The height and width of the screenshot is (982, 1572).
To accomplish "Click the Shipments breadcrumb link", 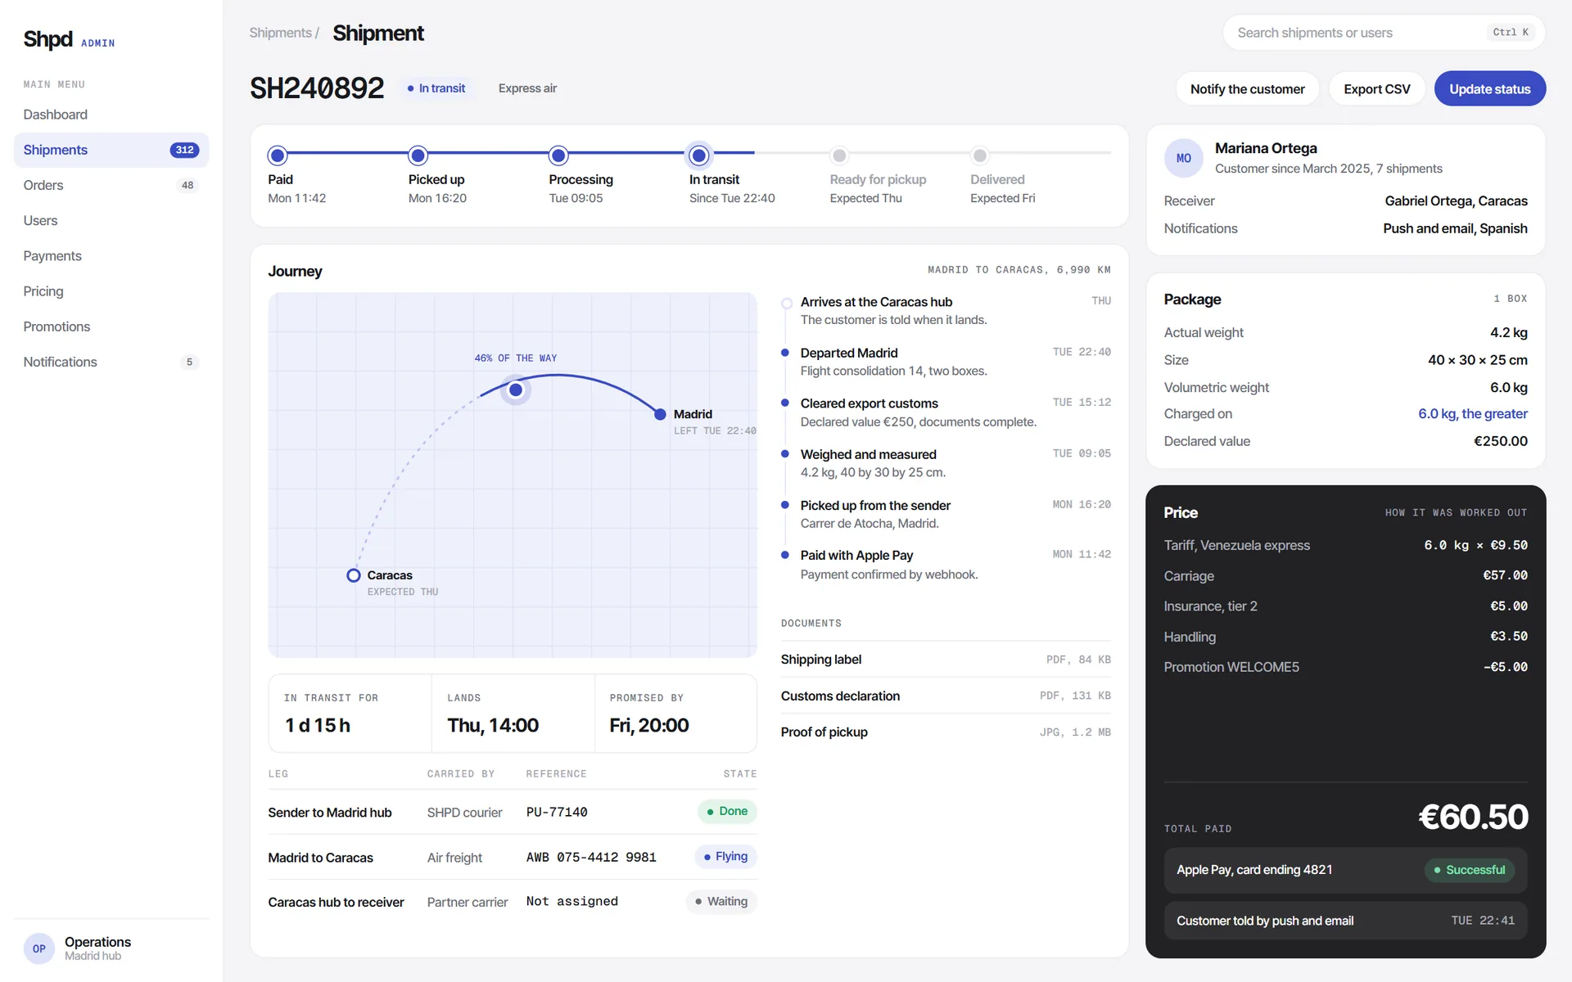I will 280,33.
